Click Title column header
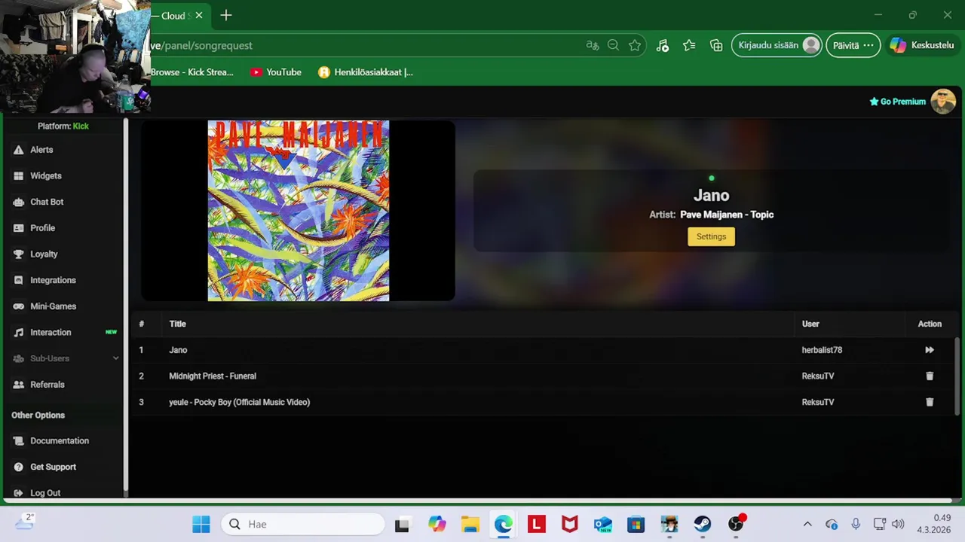 (177, 324)
